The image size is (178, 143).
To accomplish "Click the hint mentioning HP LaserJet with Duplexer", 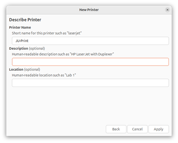I will click(x=63, y=54).
